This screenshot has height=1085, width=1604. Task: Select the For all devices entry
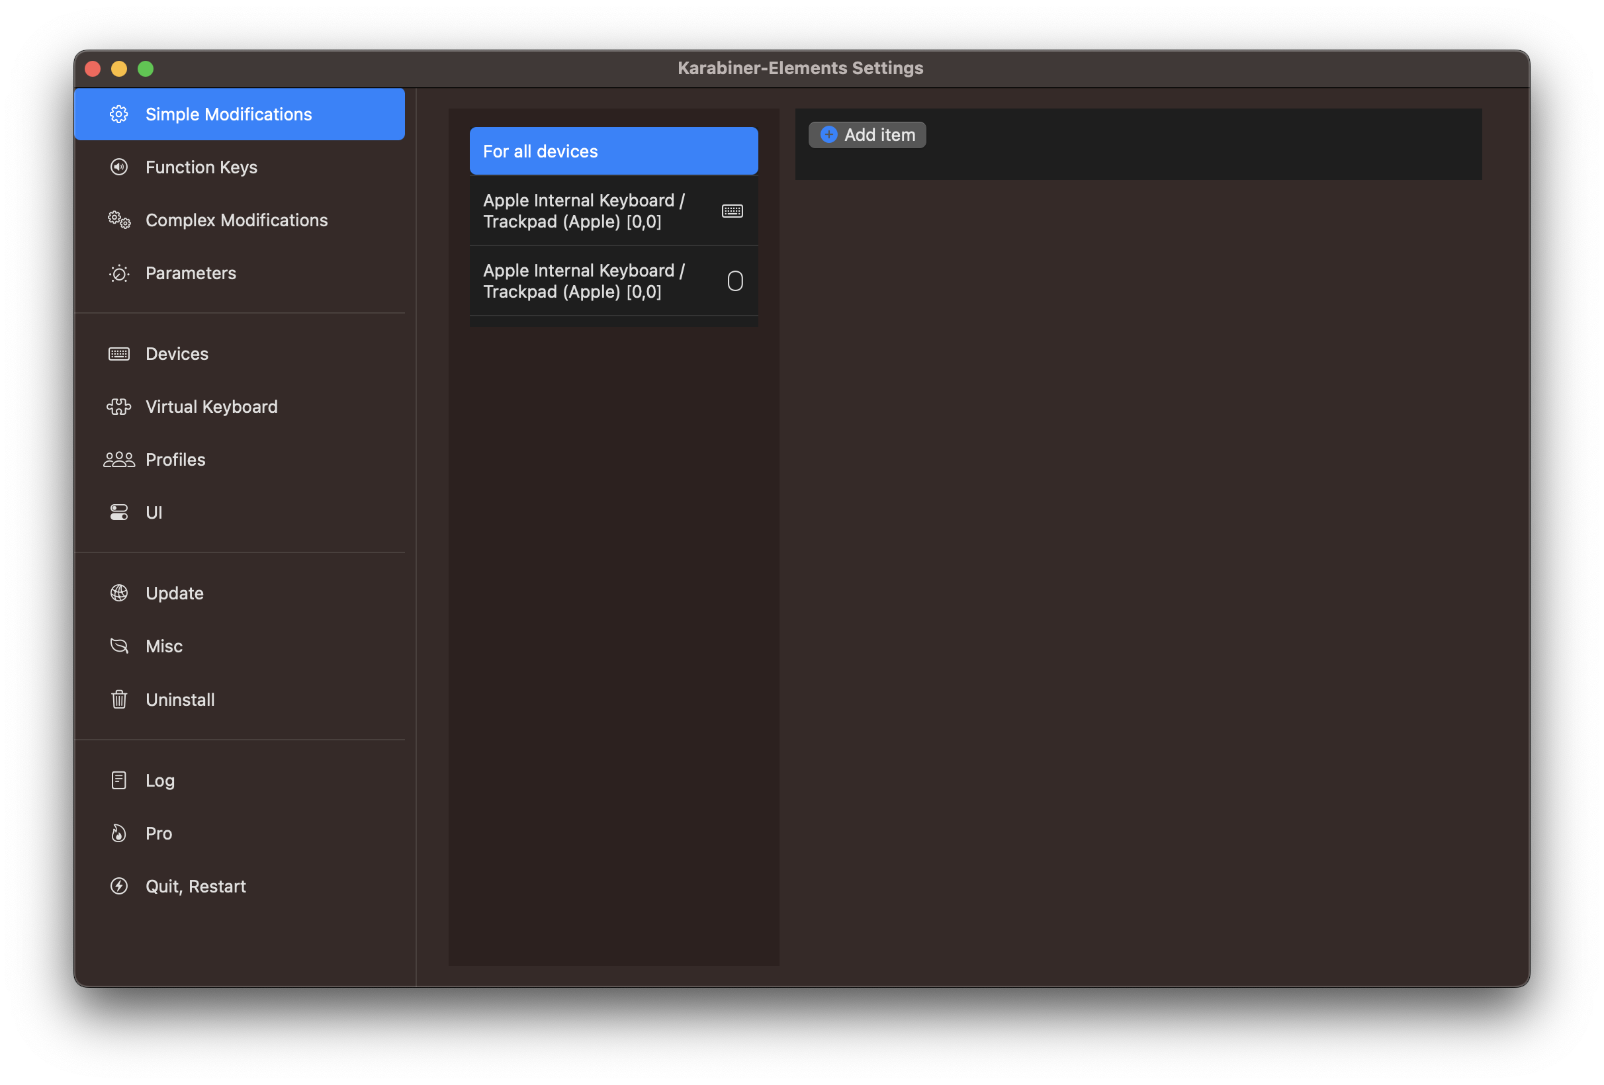point(613,151)
